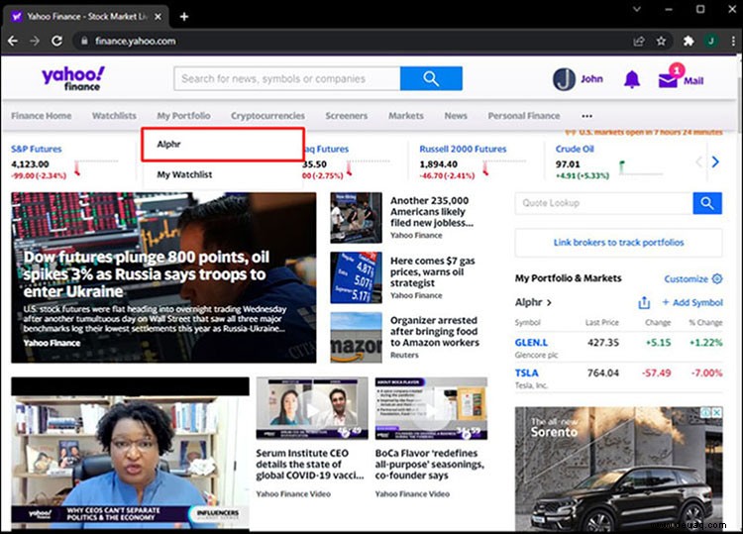Open GLEN.L quote

point(531,342)
